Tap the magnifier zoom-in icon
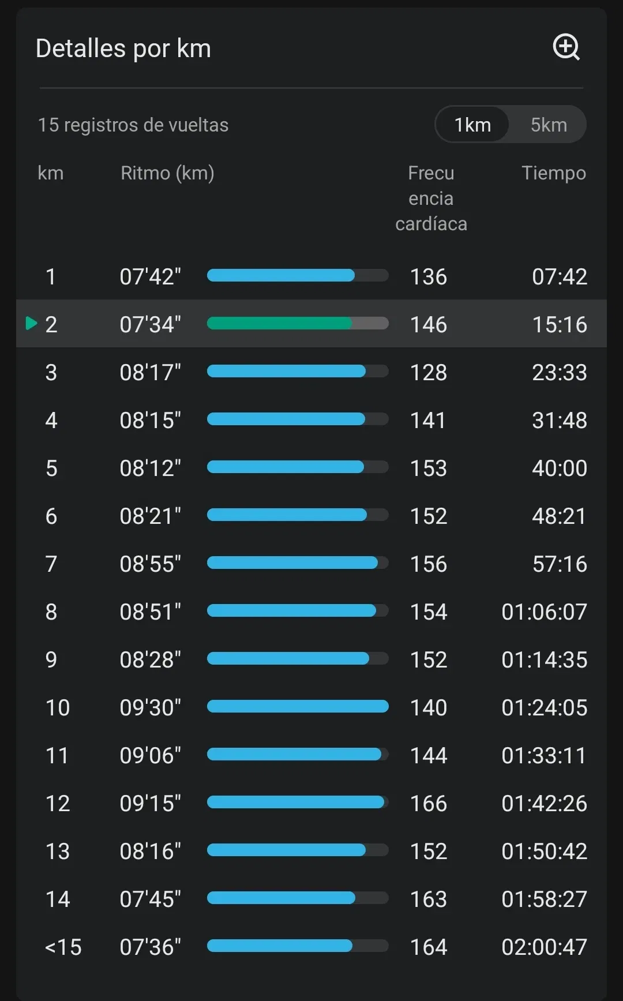623x1001 pixels. 566,47
